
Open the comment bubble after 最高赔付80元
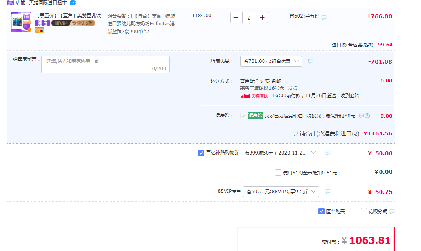tap(362, 116)
